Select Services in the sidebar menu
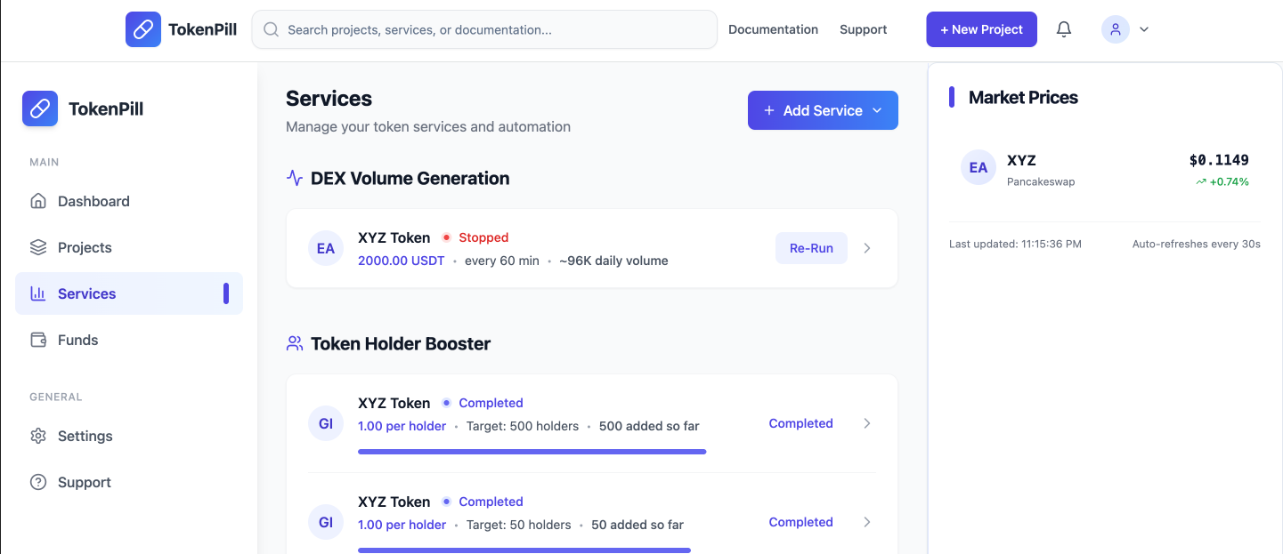 point(87,293)
